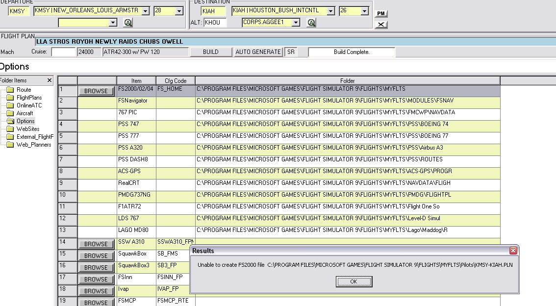The height and width of the screenshot is (306, 556).
Task: Click the X button below PM
Action: click(381, 25)
